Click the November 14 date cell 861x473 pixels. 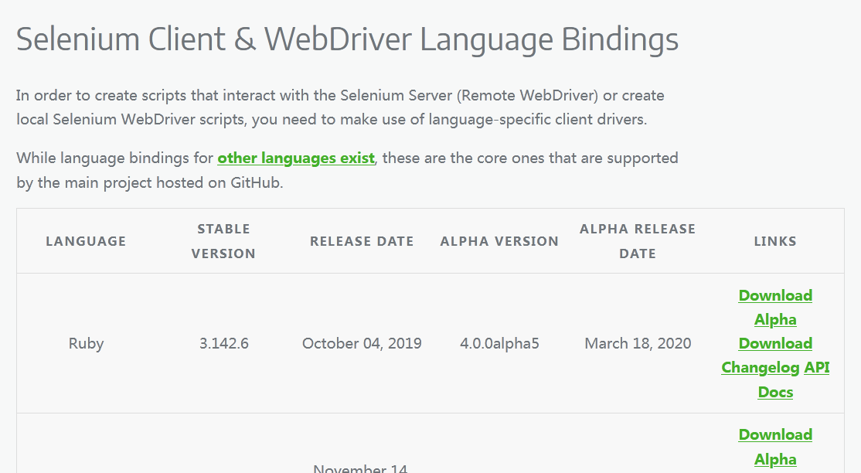click(x=360, y=468)
